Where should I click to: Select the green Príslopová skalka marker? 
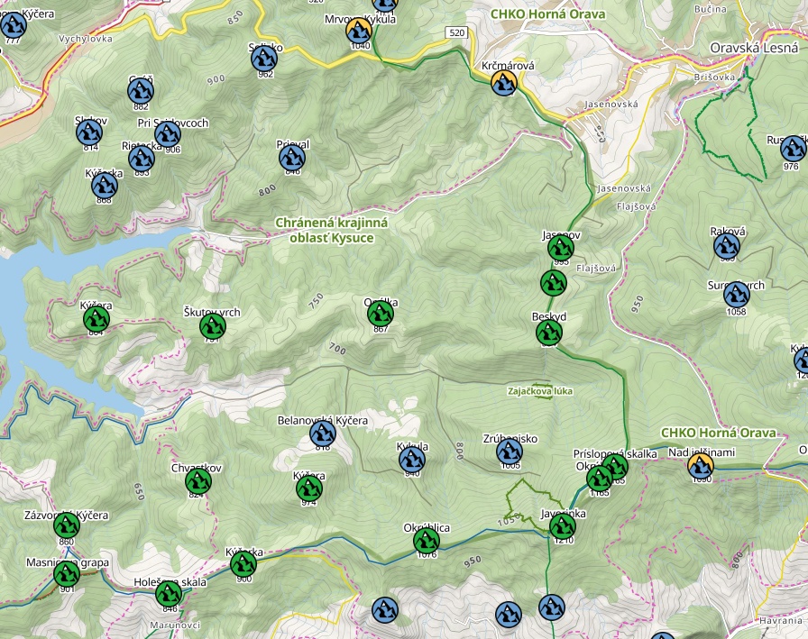[x=614, y=466]
